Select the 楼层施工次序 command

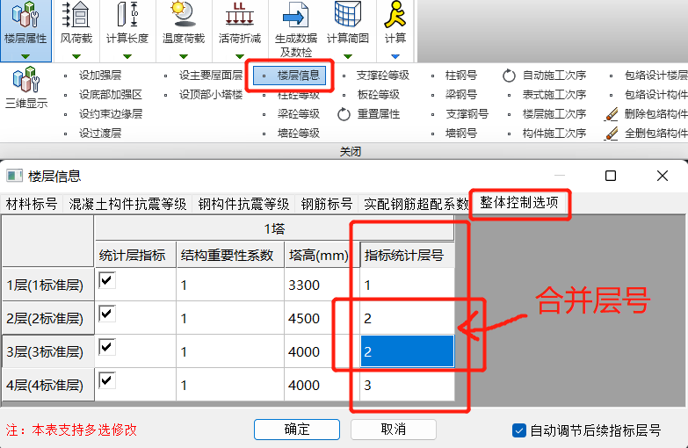pos(554,114)
